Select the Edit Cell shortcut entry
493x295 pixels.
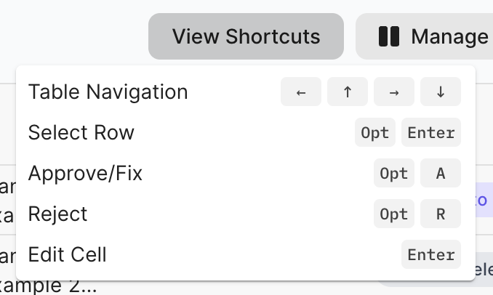tap(67, 255)
